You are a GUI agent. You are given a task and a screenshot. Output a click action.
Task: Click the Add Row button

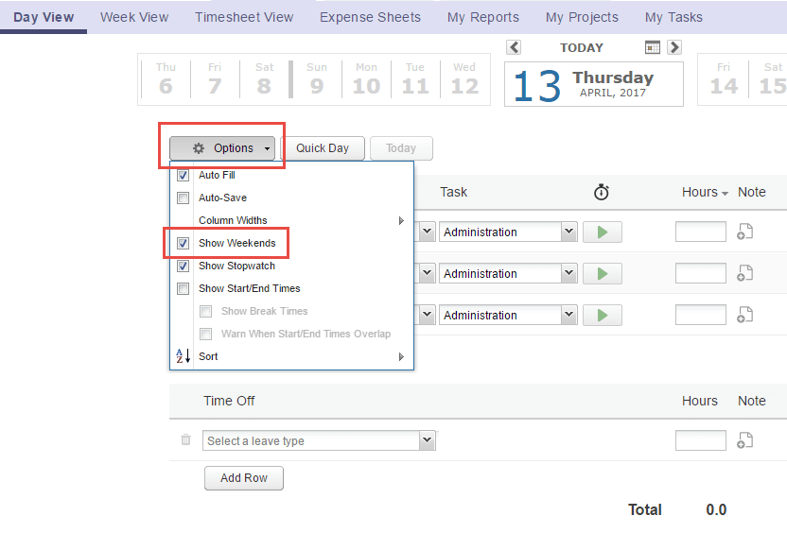[x=244, y=478]
